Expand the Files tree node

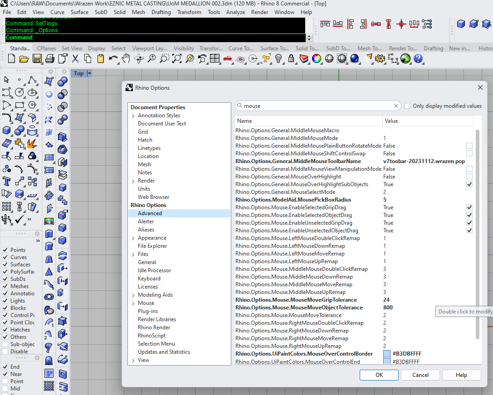point(133,255)
